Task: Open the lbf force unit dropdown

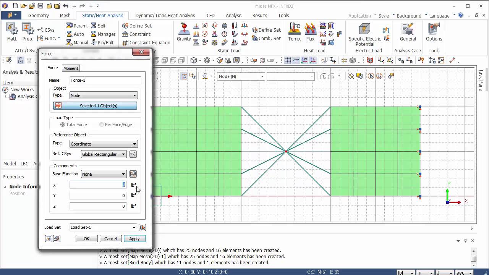Action: (x=405, y=273)
